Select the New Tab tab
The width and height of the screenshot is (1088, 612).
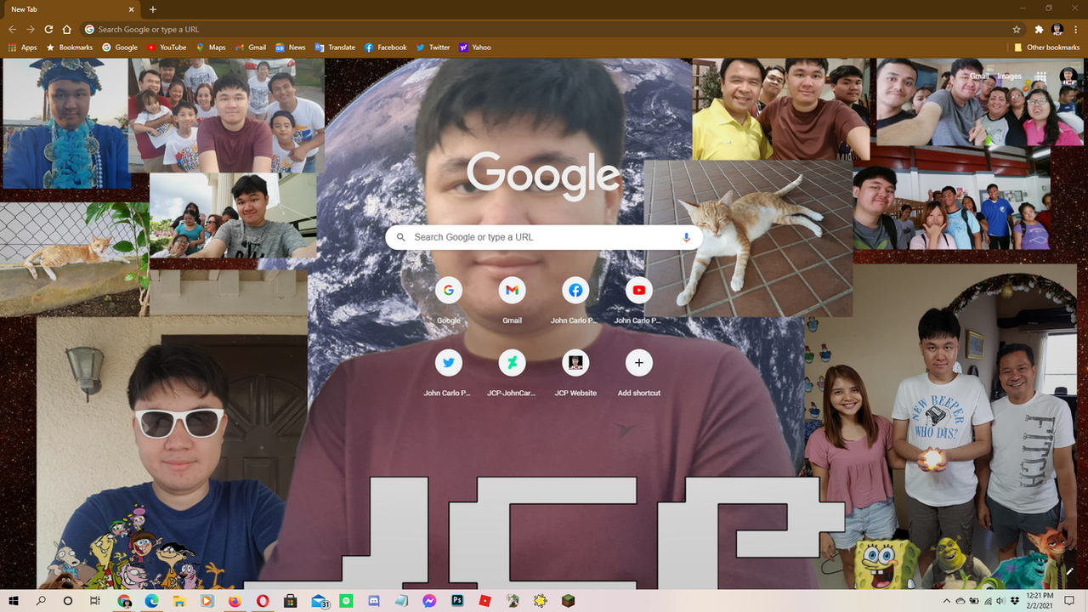click(71, 9)
